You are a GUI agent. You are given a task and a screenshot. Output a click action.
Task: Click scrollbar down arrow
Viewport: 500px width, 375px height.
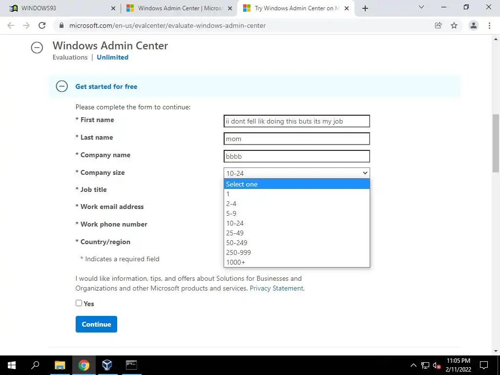click(x=496, y=351)
